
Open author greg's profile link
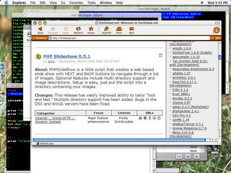click(x=51, y=61)
